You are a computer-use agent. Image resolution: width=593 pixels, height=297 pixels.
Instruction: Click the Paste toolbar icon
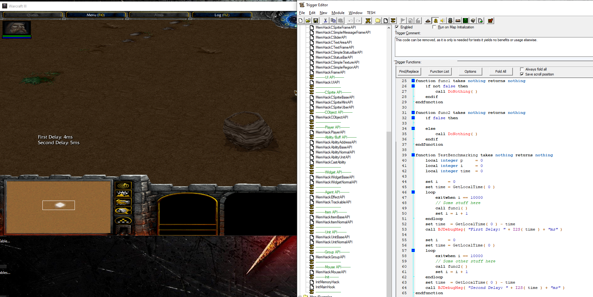[341, 21]
